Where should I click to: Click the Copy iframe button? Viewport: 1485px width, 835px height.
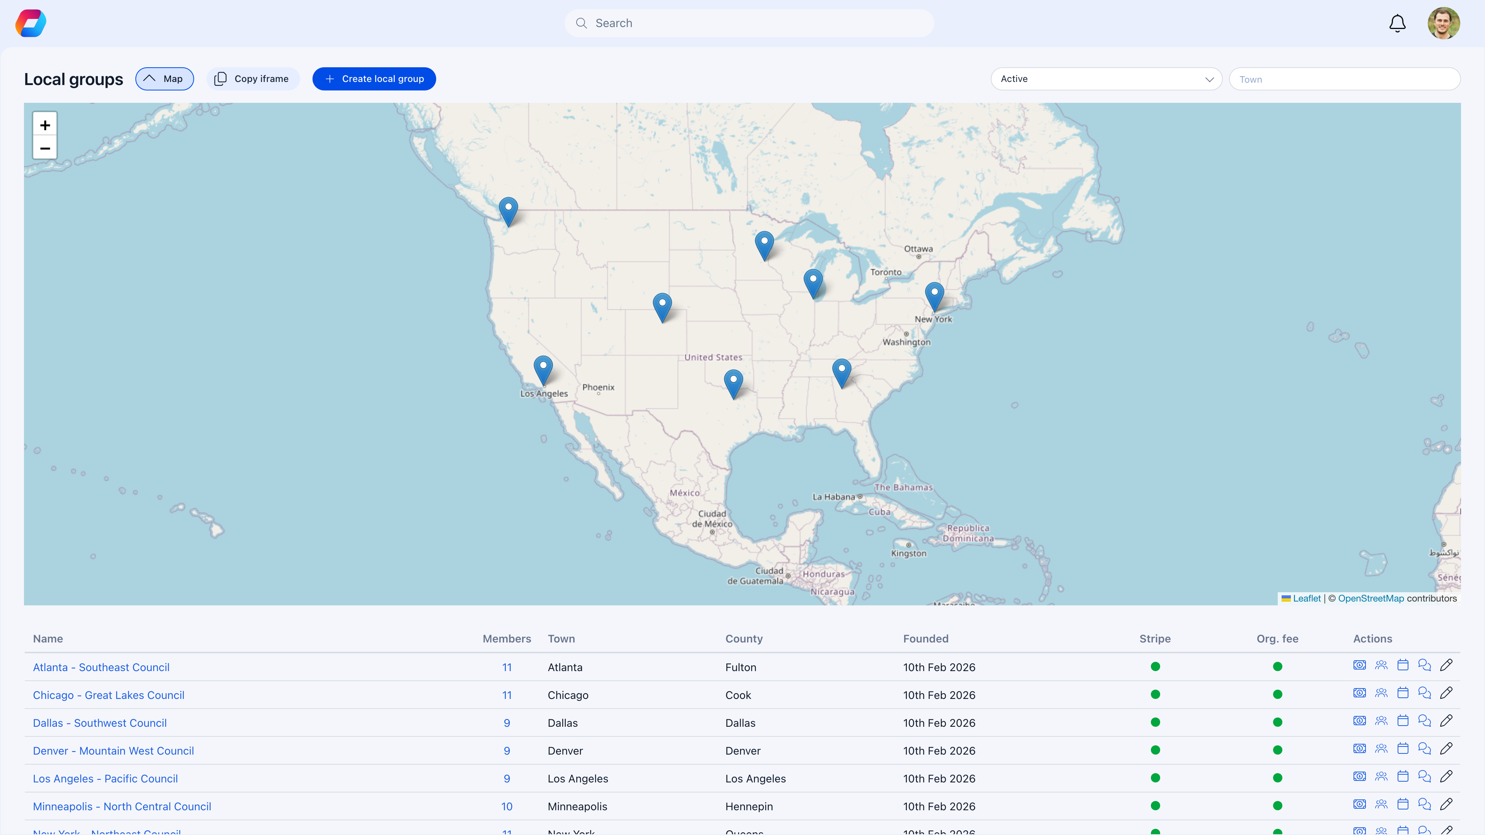point(253,78)
